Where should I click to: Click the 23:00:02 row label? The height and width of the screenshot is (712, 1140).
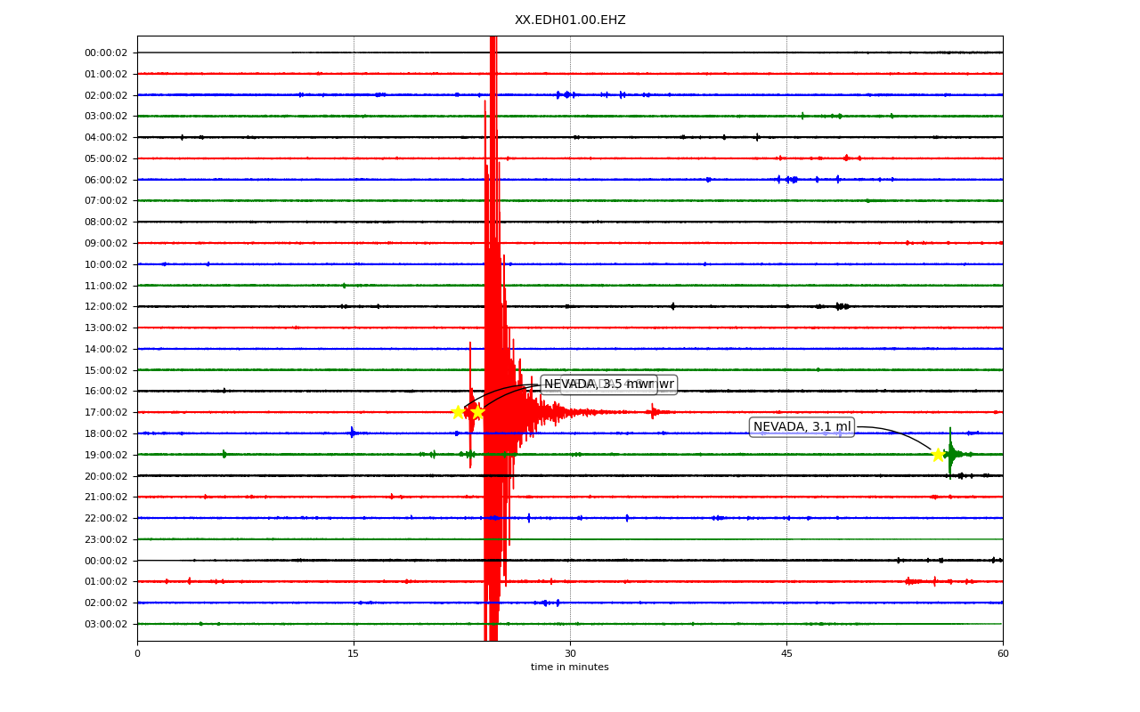[106, 539]
